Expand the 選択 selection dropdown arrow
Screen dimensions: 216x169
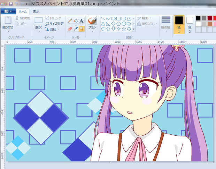point(39,32)
